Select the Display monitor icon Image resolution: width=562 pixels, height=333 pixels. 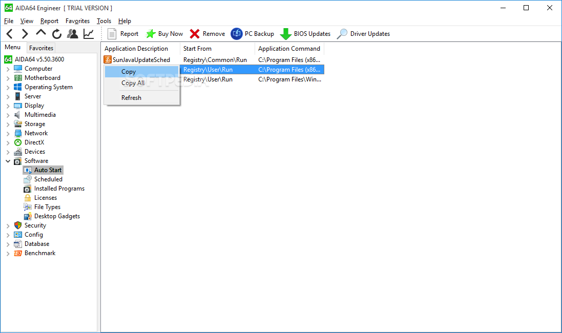click(x=17, y=106)
